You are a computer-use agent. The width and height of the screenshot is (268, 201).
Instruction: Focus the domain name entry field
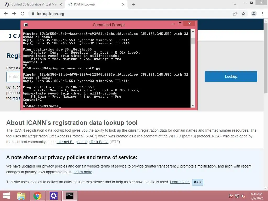point(13,77)
